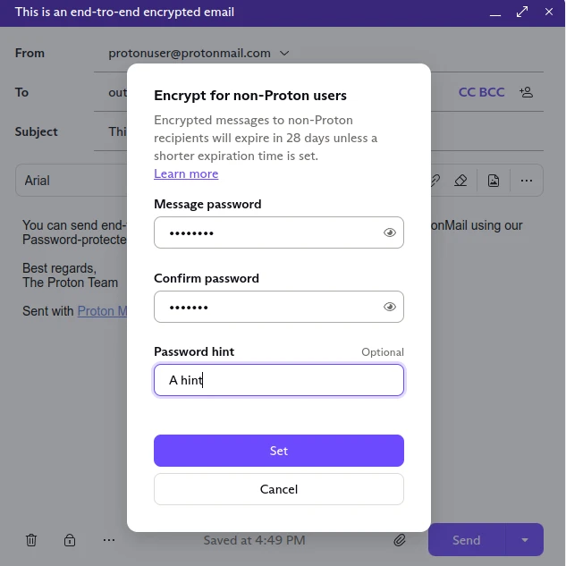Click the trash icon to delete draft
The height and width of the screenshot is (566, 566).
pos(31,540)
